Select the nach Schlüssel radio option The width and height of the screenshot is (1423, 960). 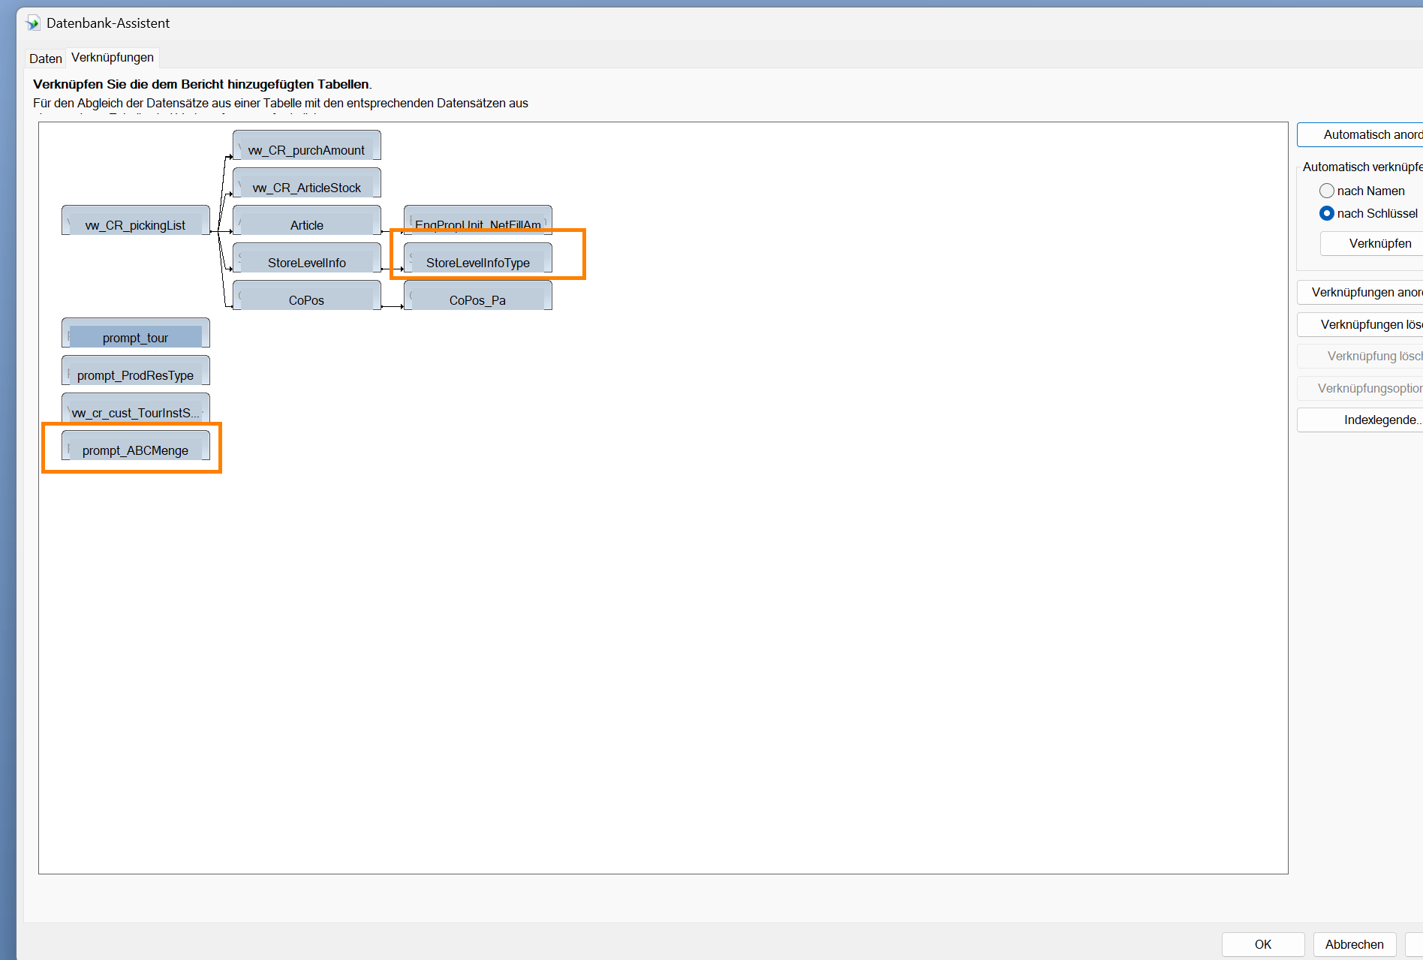[x=1326, y=213]
